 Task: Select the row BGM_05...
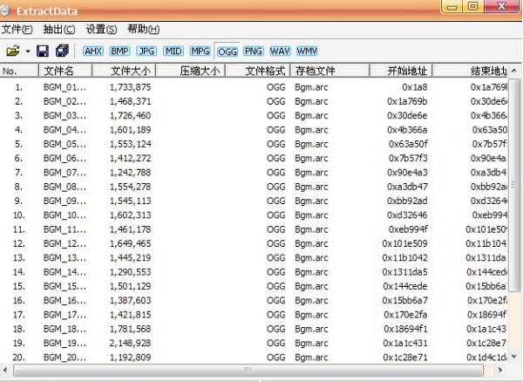[x=255, y=144]
